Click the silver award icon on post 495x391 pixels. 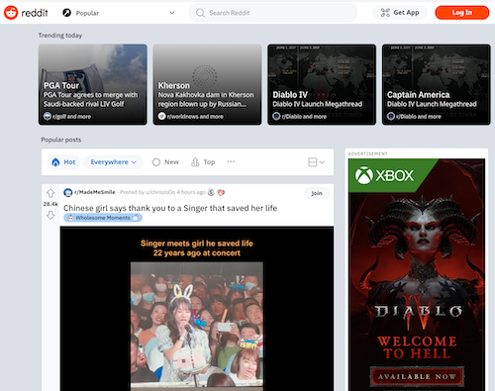211,192
